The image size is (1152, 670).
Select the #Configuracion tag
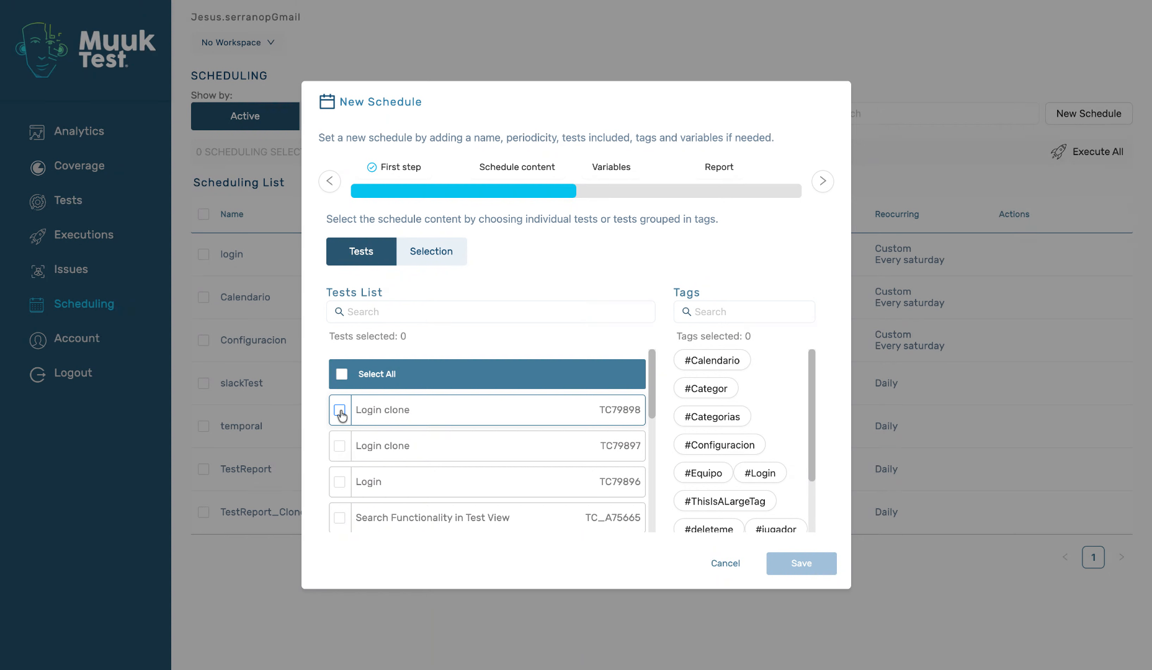720,445
